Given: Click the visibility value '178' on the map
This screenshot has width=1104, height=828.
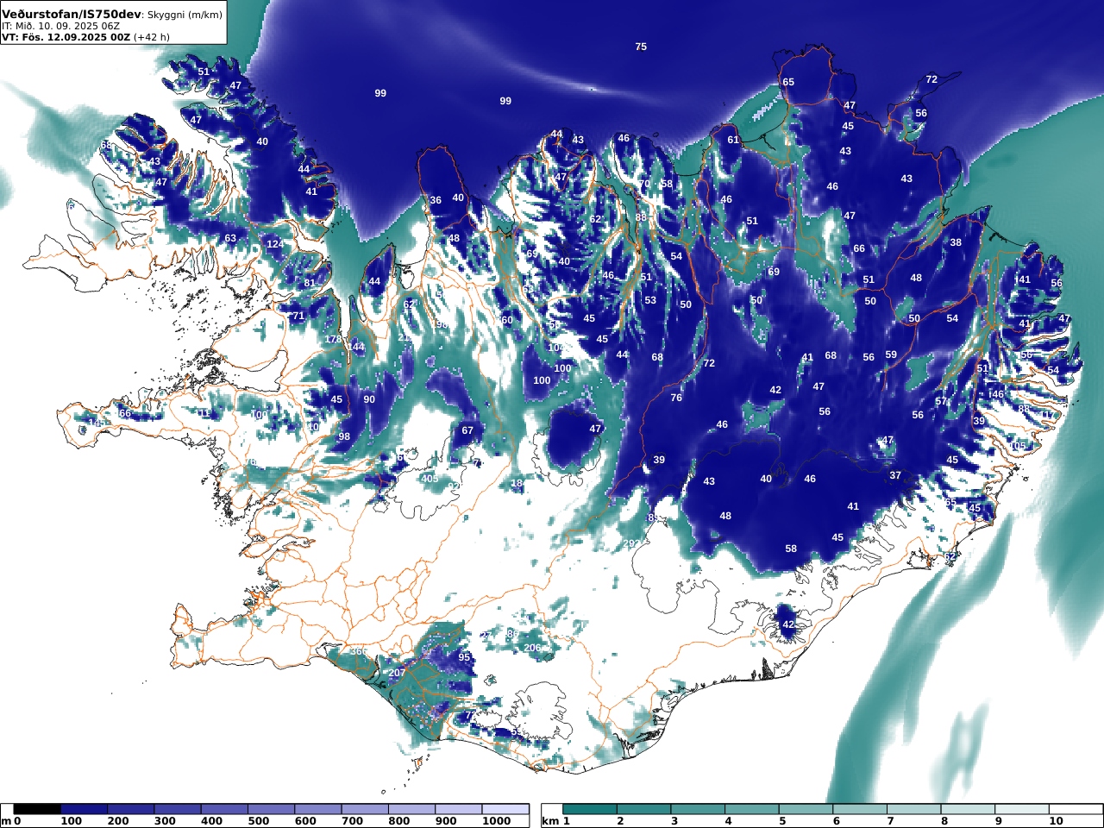Looking at the screenshot, I should (x=333, y=339).
